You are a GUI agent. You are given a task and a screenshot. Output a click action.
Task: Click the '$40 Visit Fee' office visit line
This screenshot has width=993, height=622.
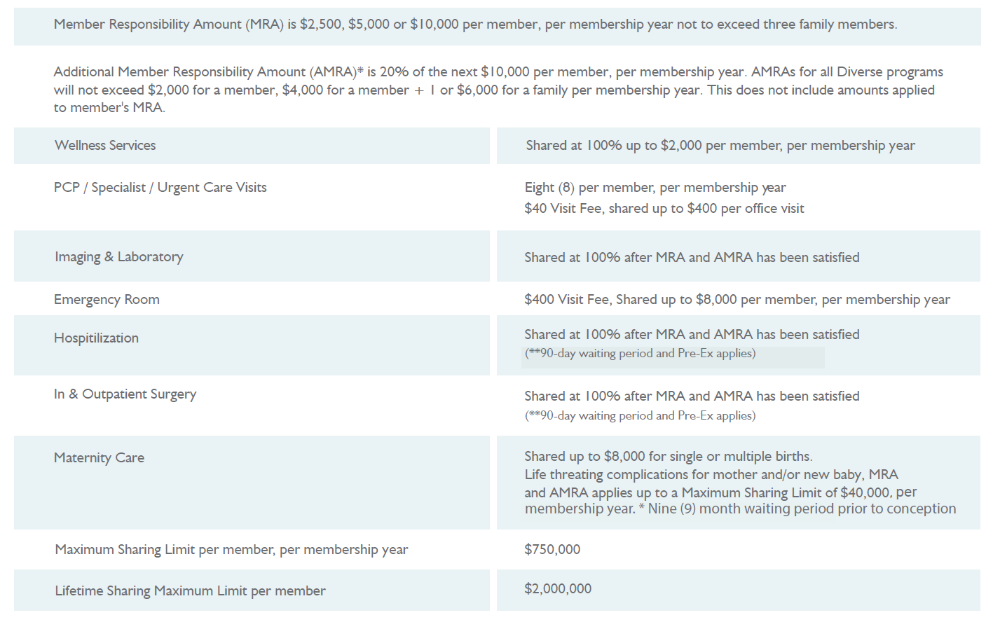pyautogui.click(x=664, y=209)
